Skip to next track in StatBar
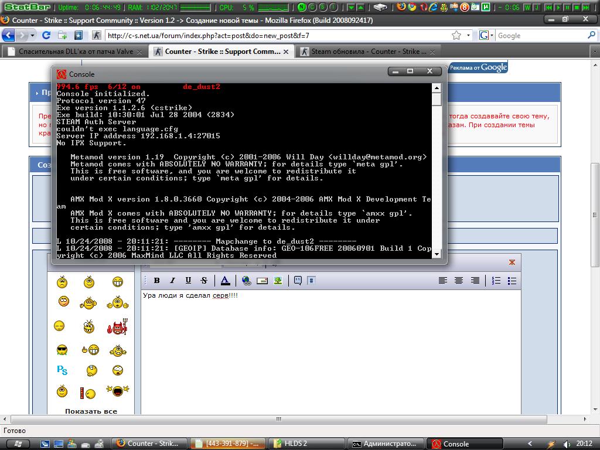The height and width of the screenshot is (450, 600). (x=586, y=7)
